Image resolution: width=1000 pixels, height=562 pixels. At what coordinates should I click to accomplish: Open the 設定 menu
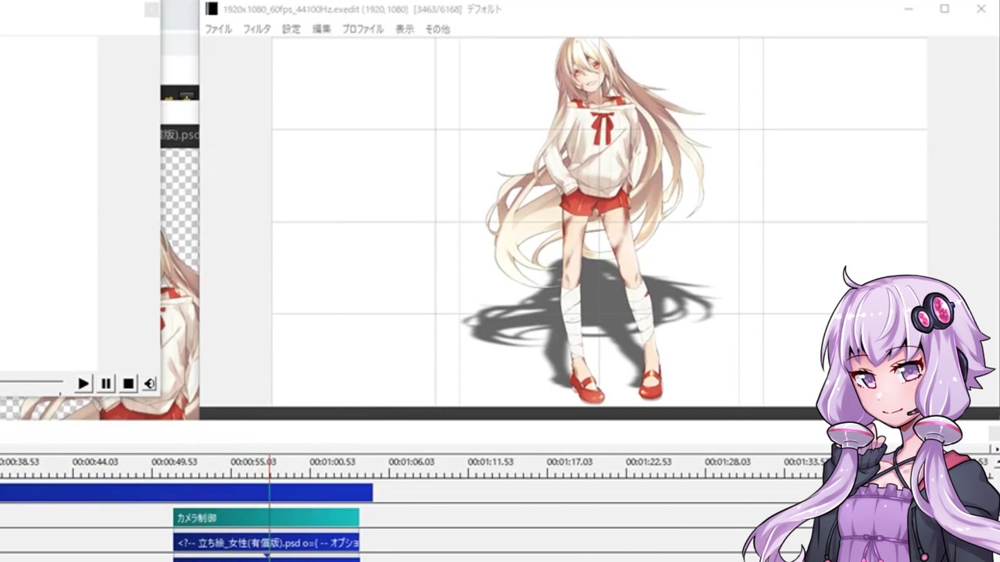coord(291,29)
